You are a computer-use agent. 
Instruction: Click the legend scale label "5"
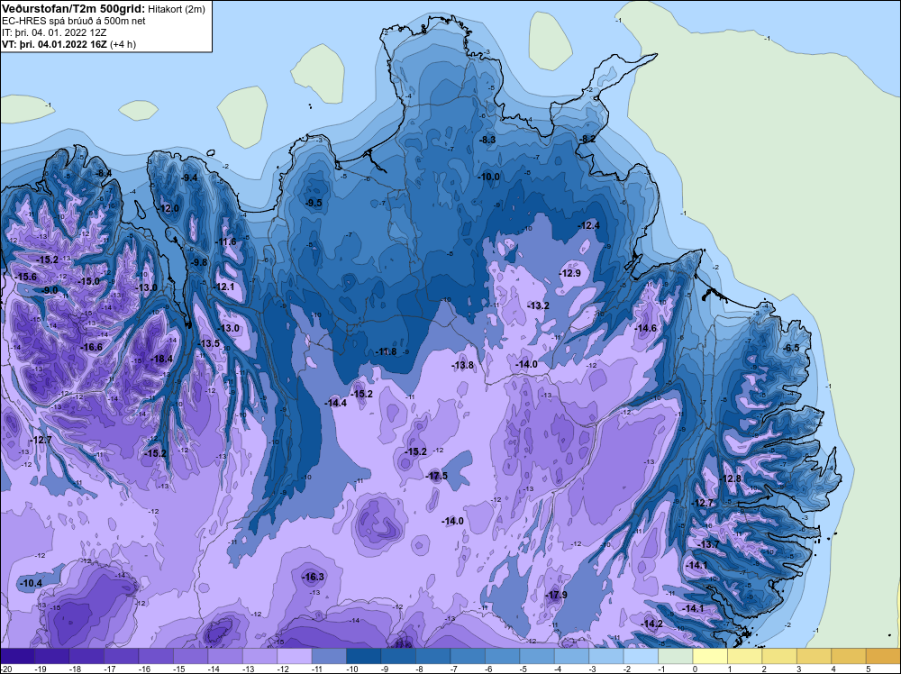868,669
